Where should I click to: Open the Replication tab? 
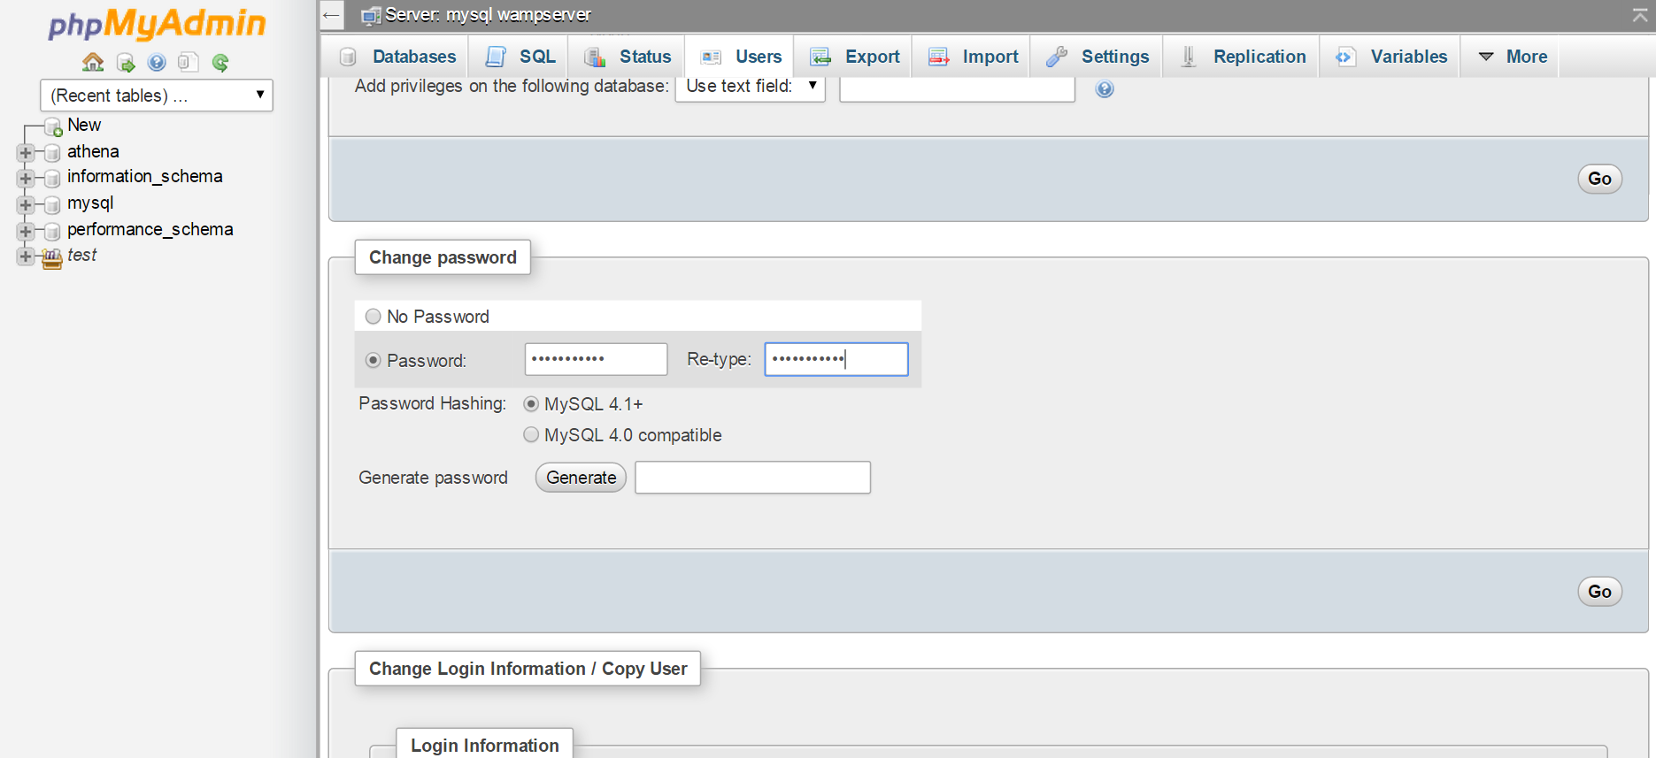1242,57
